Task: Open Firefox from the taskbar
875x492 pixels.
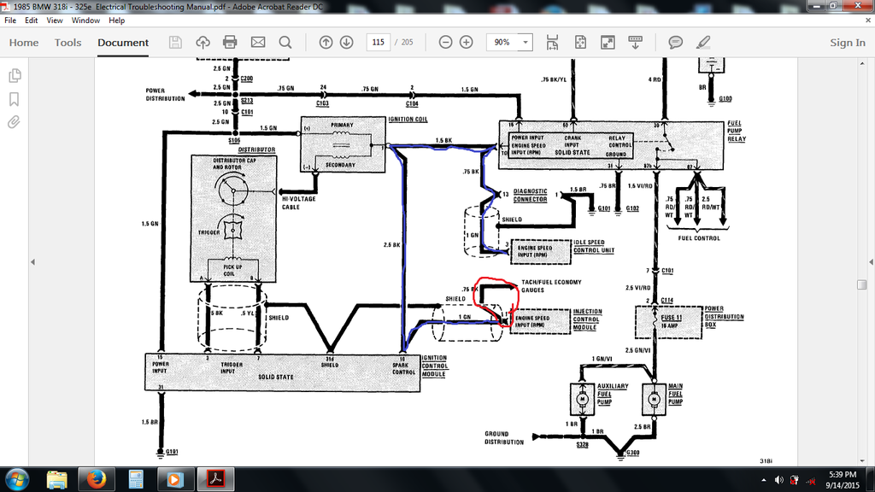Action: click(96, 479)
